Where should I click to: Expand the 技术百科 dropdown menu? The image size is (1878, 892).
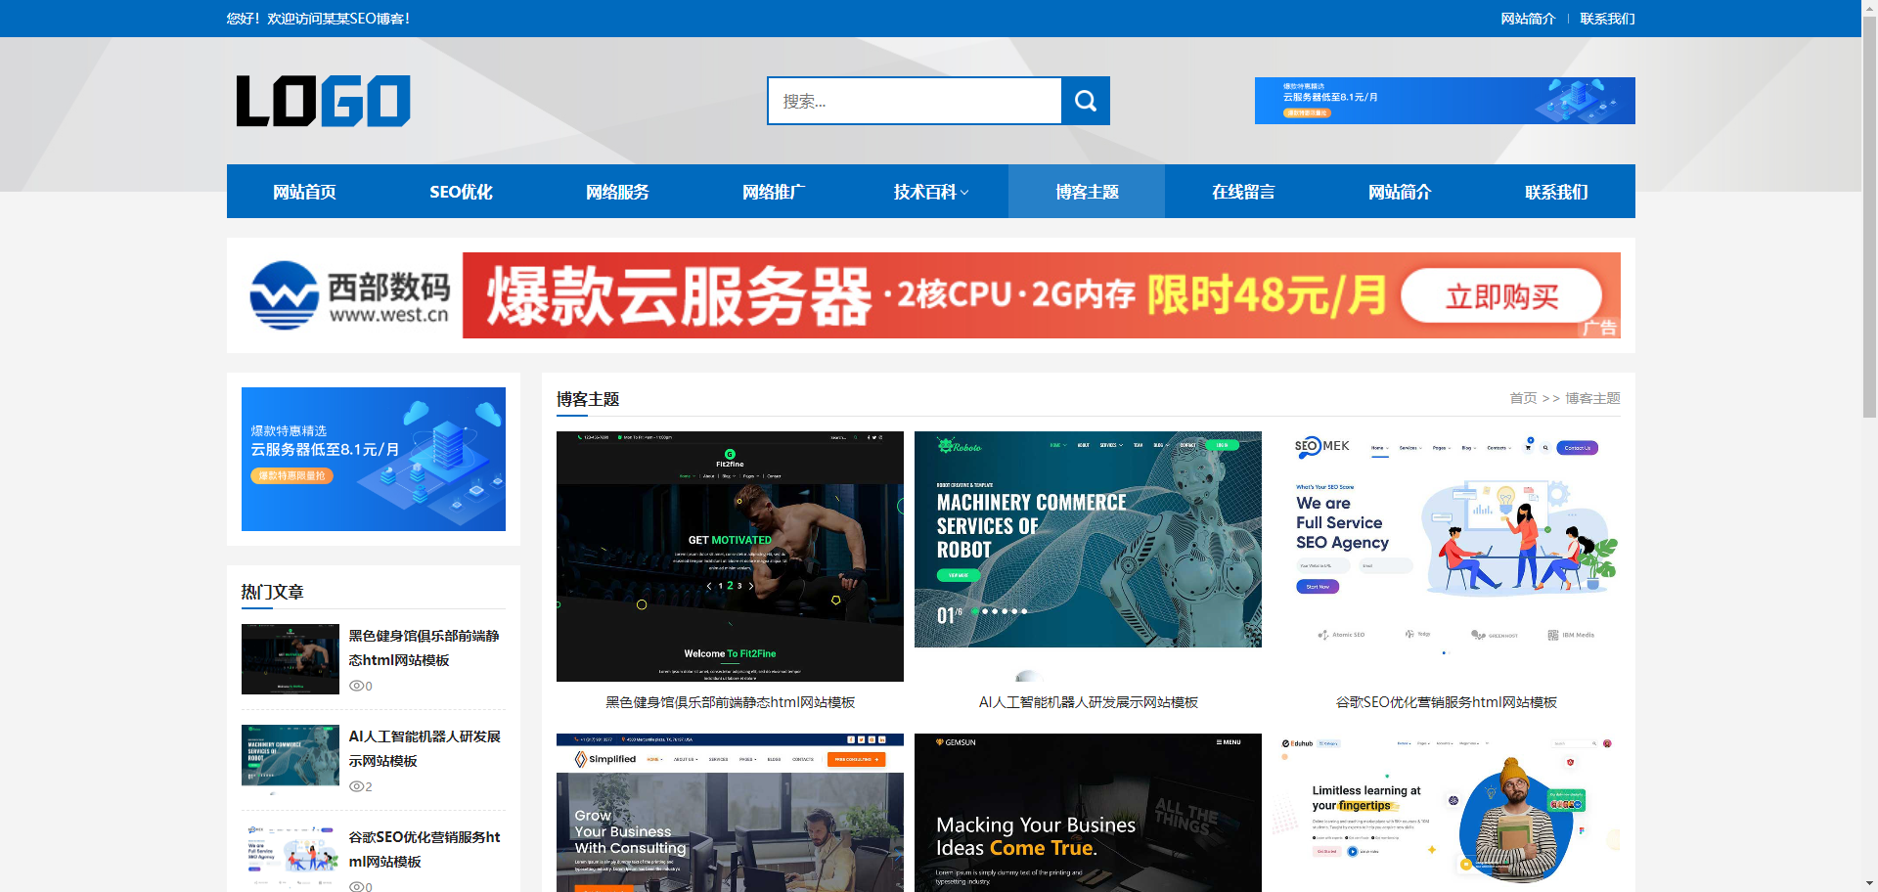(x=930, y=192)
